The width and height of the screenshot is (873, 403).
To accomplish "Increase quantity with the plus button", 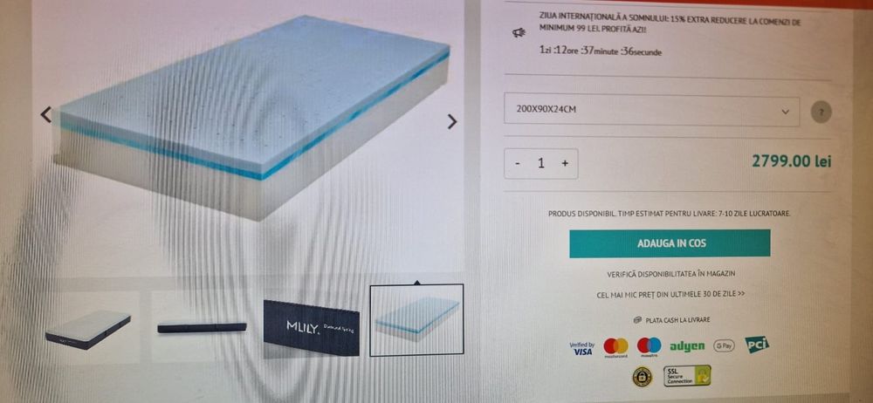I will 565,164.
